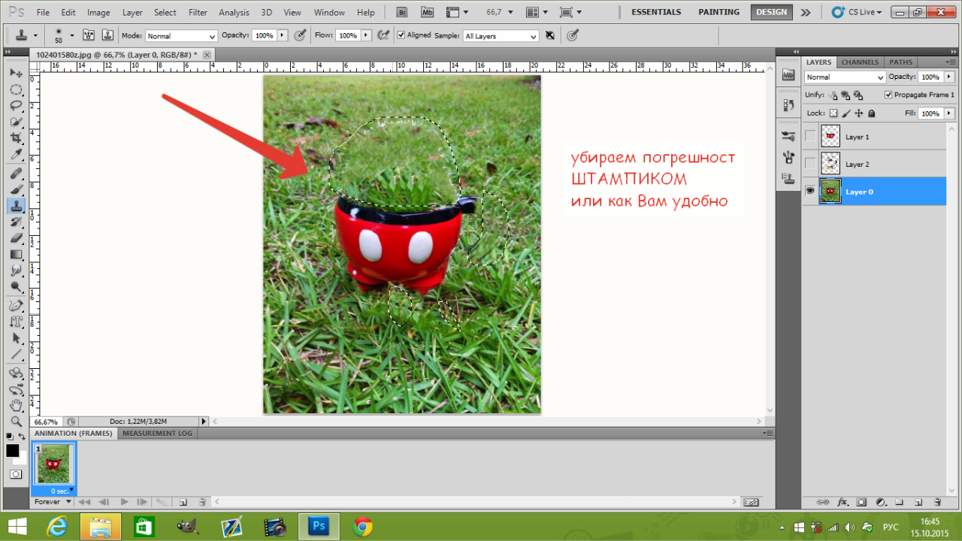The width and height of the screenshot is (962, 541).
Task: Select the Eraser tool
Action: pos(16,237)
